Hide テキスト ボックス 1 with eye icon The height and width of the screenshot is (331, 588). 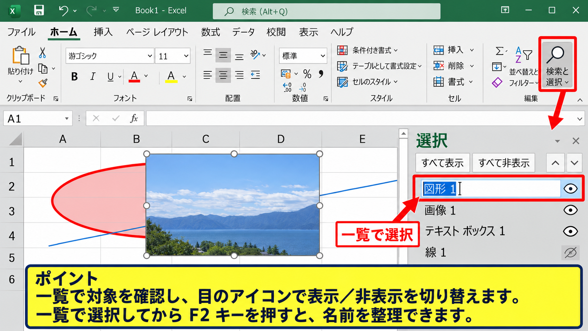(x=570, y=231)
